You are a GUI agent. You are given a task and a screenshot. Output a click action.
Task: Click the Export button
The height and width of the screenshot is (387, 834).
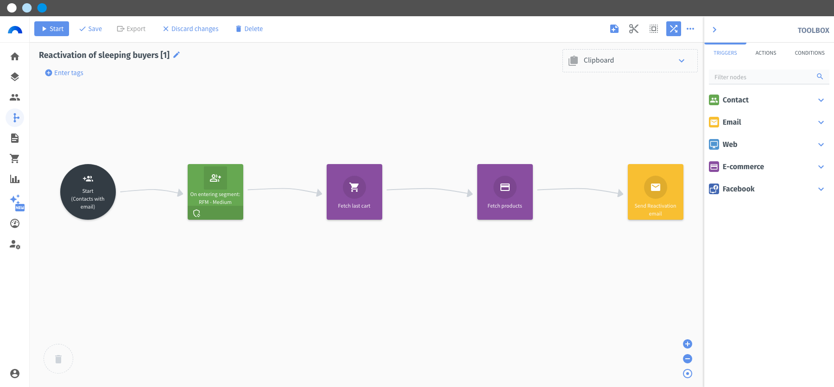click(131, 29)
